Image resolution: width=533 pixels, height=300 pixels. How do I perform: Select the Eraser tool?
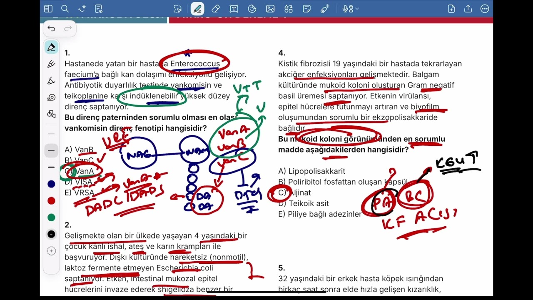click(x=215, y=8)
